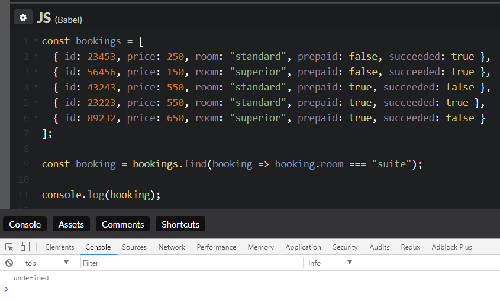
Task: Click price value 250
Action: [x=175, y=56]
